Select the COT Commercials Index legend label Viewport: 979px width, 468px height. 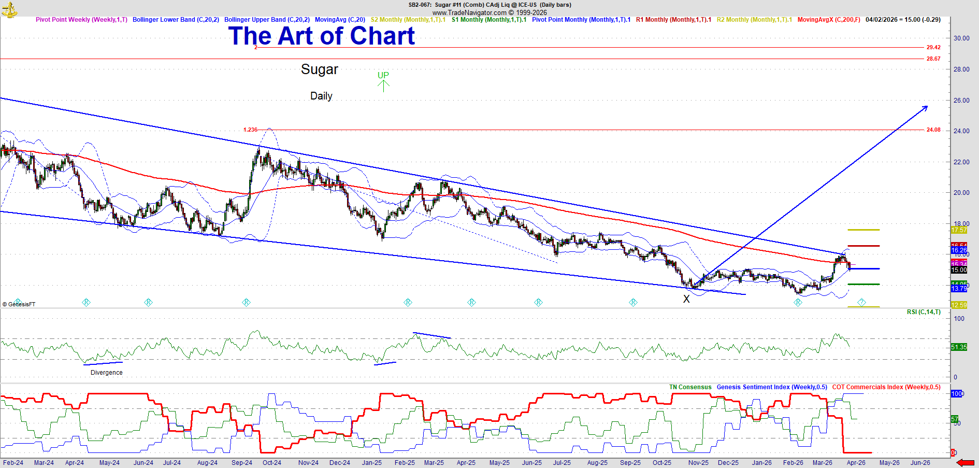886,387
